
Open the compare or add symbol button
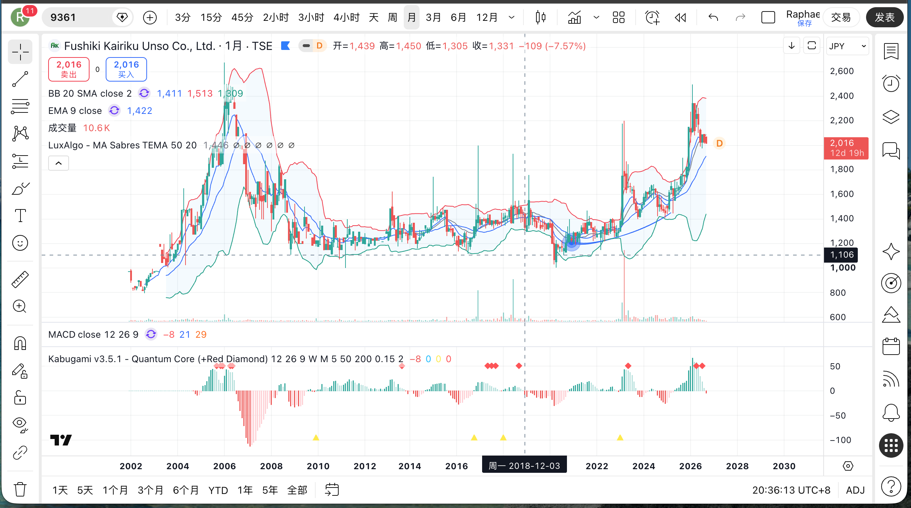[x=150, y=17]
